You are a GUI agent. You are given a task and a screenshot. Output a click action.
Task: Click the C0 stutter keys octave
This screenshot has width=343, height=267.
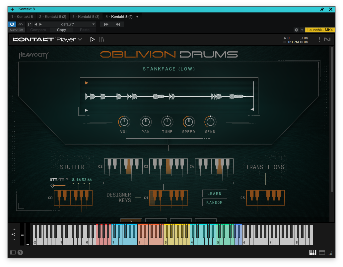click(x=73, y=198)
